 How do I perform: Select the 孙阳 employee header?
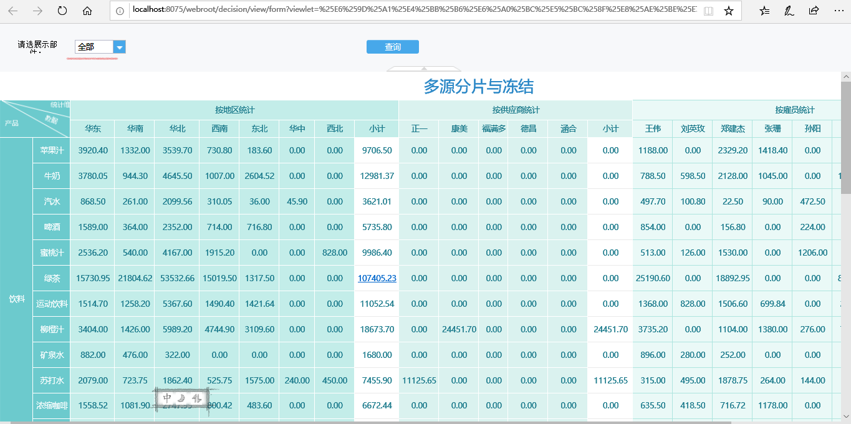click(x=812, y=128)
